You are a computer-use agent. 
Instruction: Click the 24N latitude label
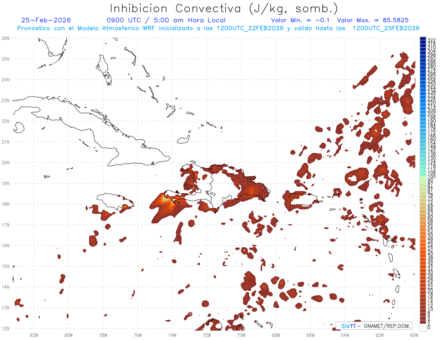click(x=5, y=80)
